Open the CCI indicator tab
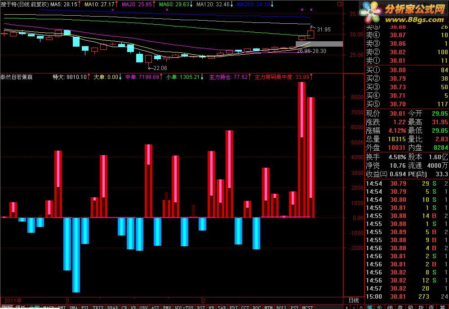The image size is (449, 309). pyautogui.click(x=245, y=308)
